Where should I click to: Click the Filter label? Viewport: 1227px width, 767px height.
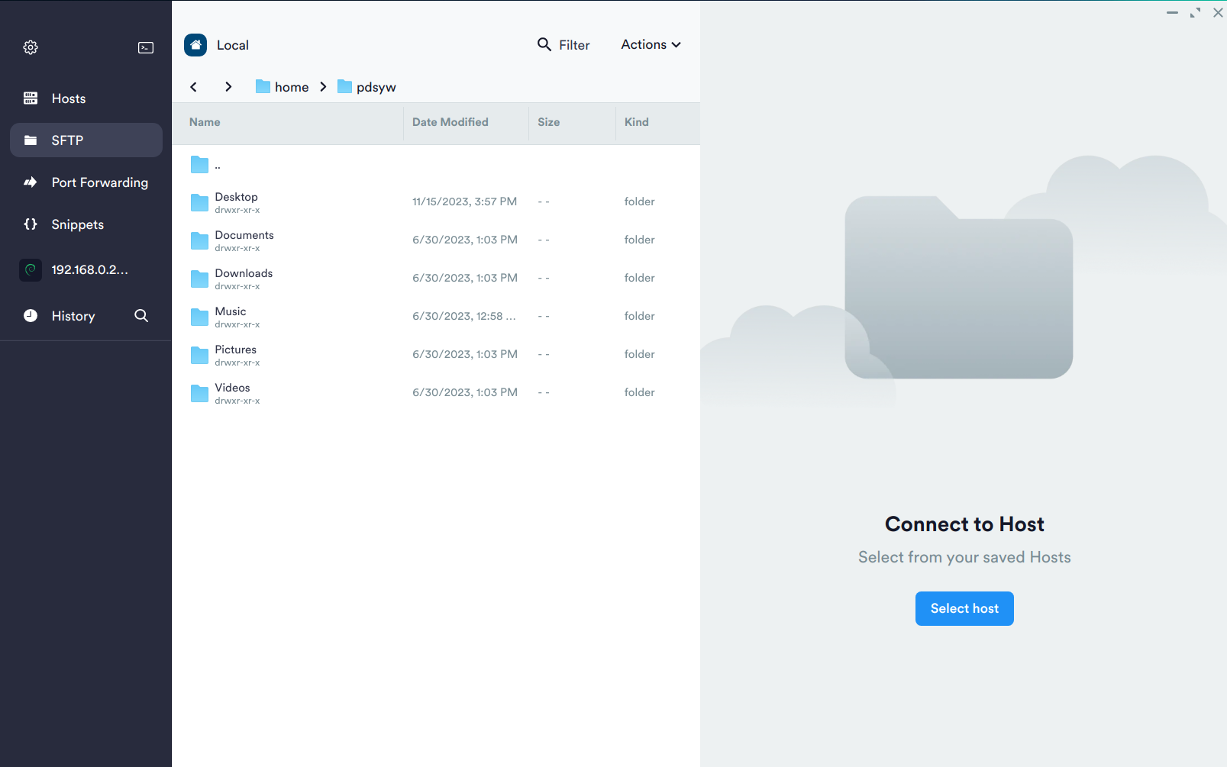click(x=574, y=45)
